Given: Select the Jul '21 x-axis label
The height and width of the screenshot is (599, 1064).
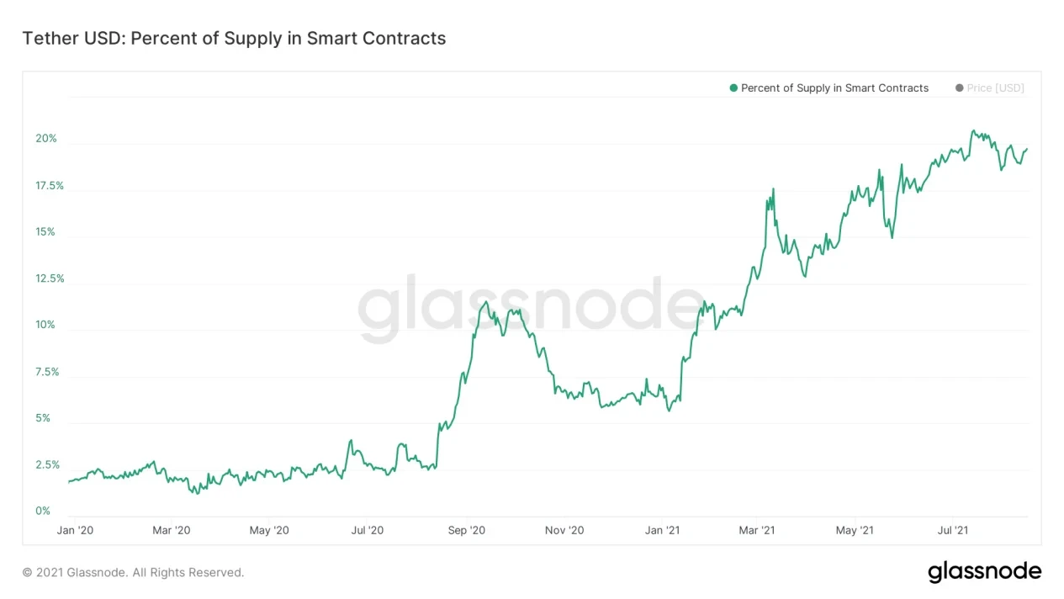Looking at the screenshot, I should click(953, 530).
